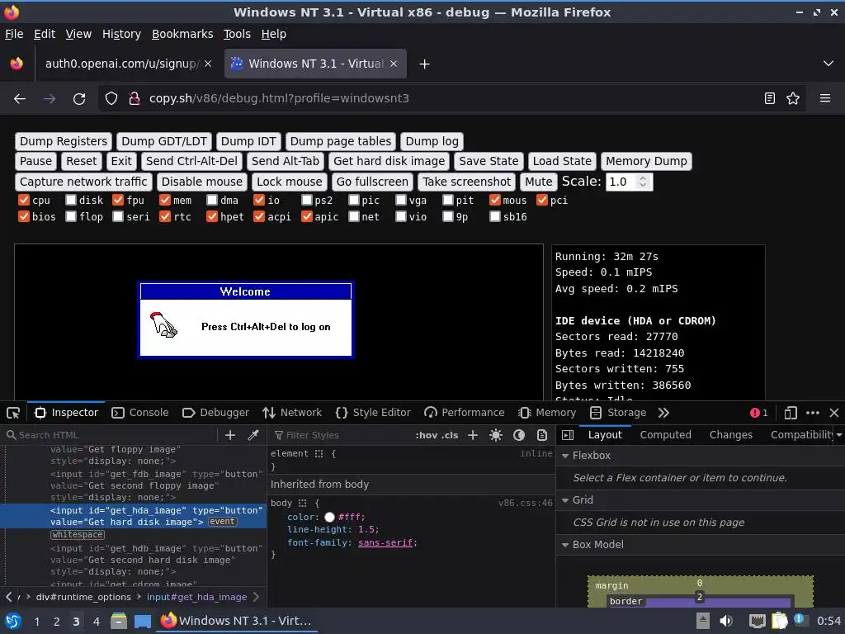The height and width of the screenshot is (634, 845).
Task: Add new node with the plus icon
Action: (x=230, y=435)
